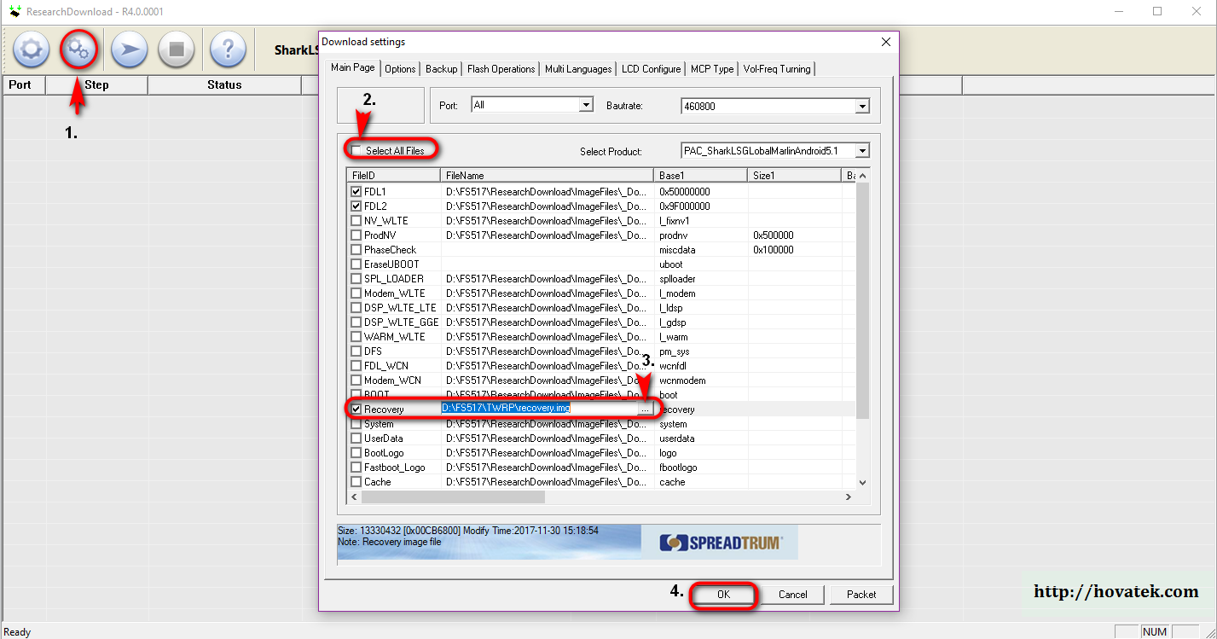Open the Help question mark icon
This screenshot has width=1217, height=639.
[228, 49]
